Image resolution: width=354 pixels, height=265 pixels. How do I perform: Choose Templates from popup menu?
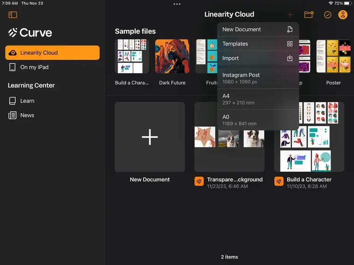point(258,44)
